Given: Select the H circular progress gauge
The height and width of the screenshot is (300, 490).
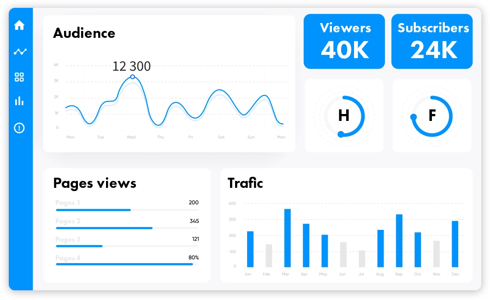Looking at the screenshot, I should pos(344,116).
